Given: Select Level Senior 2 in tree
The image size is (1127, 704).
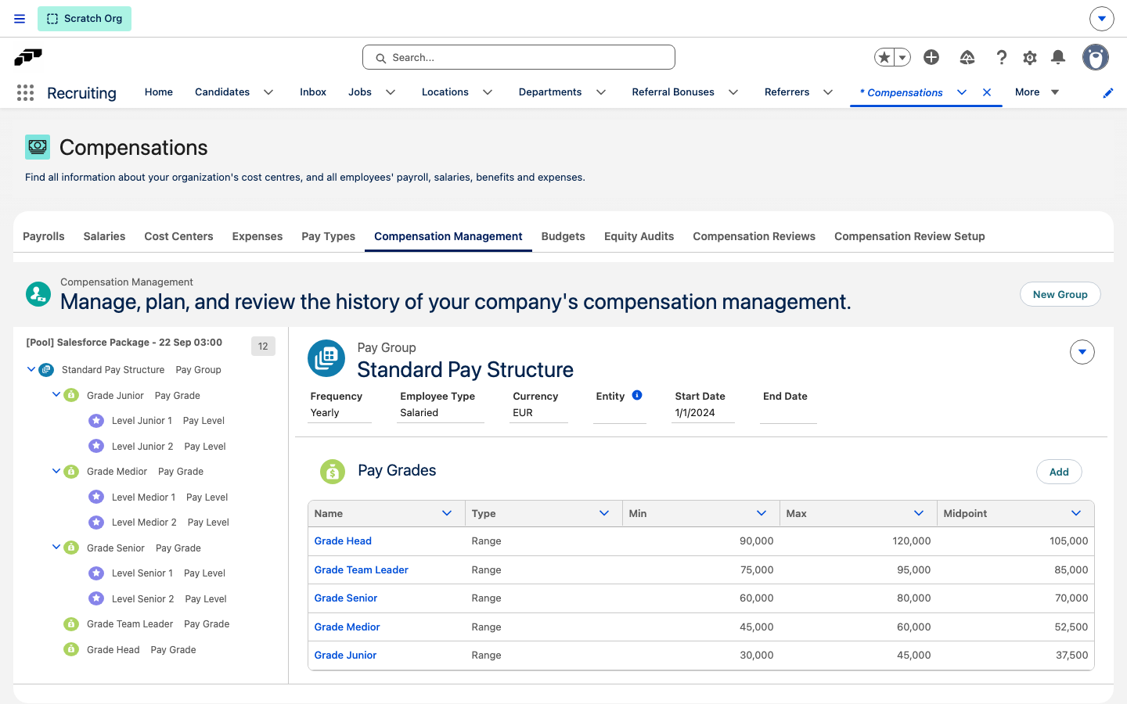Looking at the screenshot, I should [143, 599].
